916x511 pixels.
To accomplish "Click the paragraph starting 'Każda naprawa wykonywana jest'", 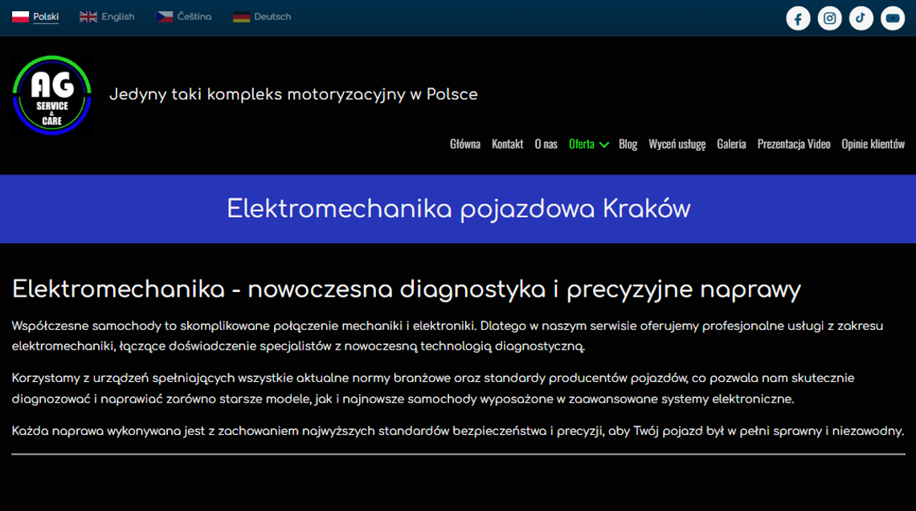I will coord(458,431).
